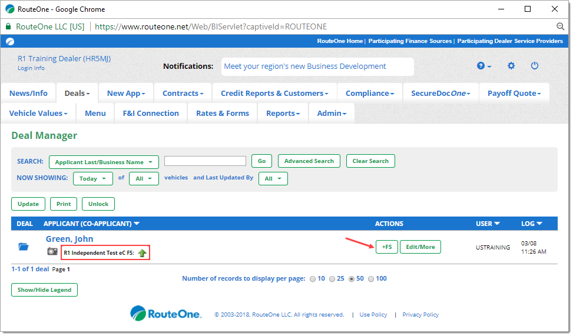Select 100 records per page
573x336 pixels.
coord(371,279)
